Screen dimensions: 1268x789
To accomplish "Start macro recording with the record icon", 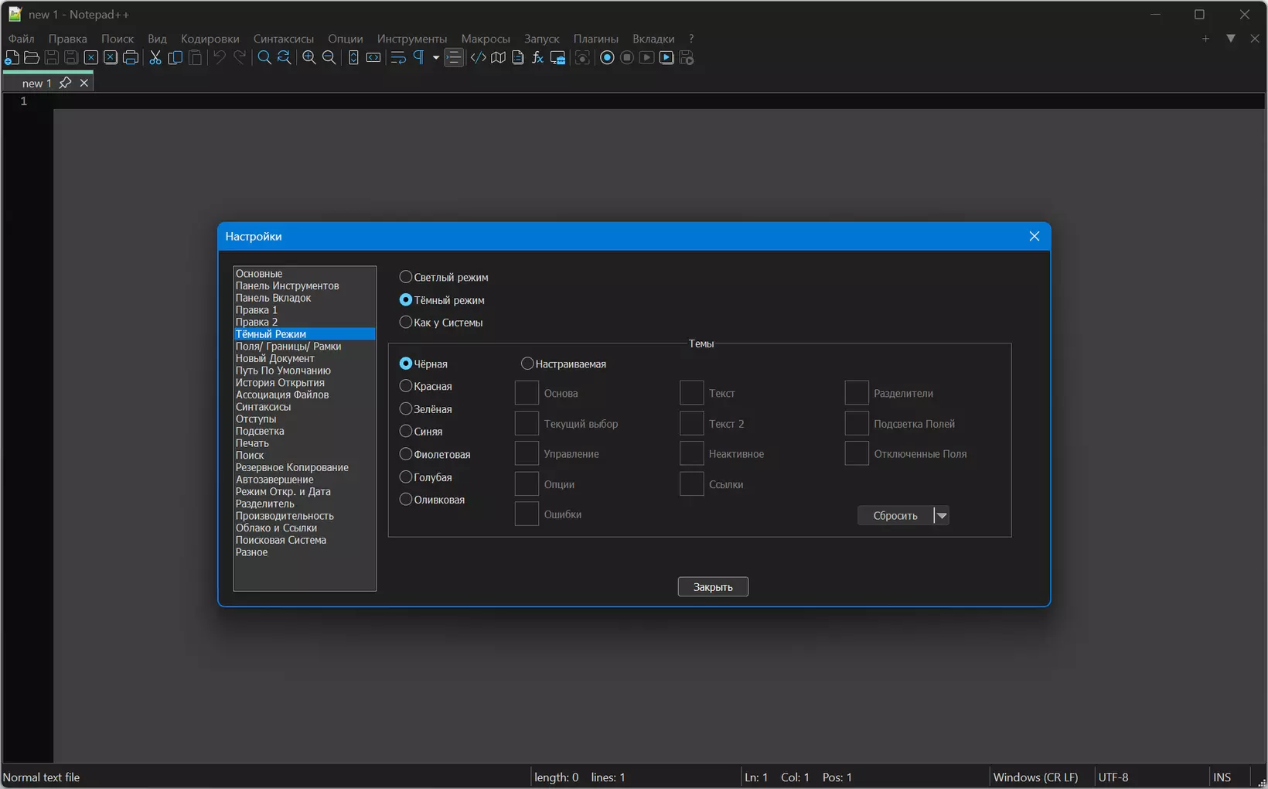I will pyautogui.click(x=607, y=58).
